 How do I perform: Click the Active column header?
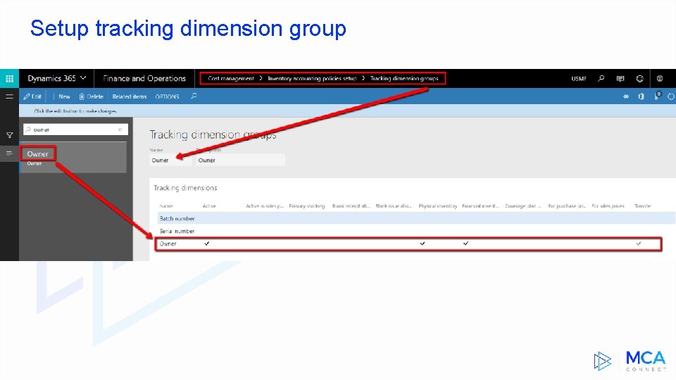(x=209, y=206)
